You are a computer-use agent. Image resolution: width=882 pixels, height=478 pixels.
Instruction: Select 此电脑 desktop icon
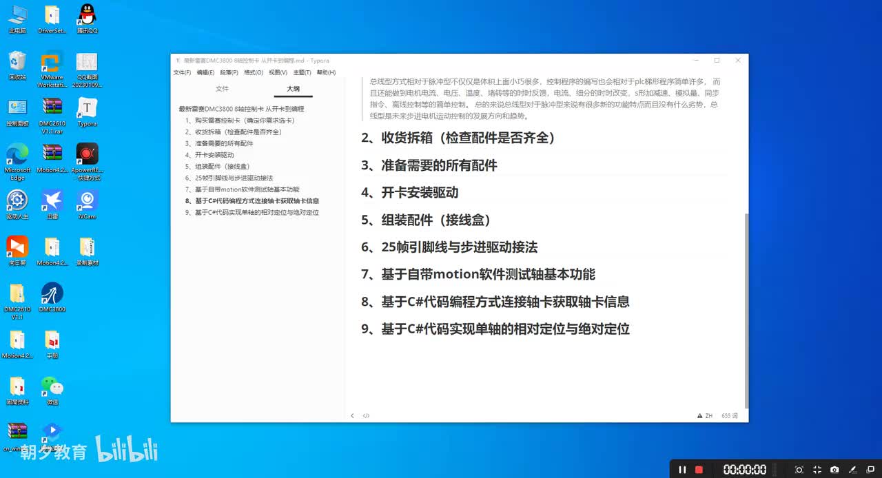(x=17, y=20)
